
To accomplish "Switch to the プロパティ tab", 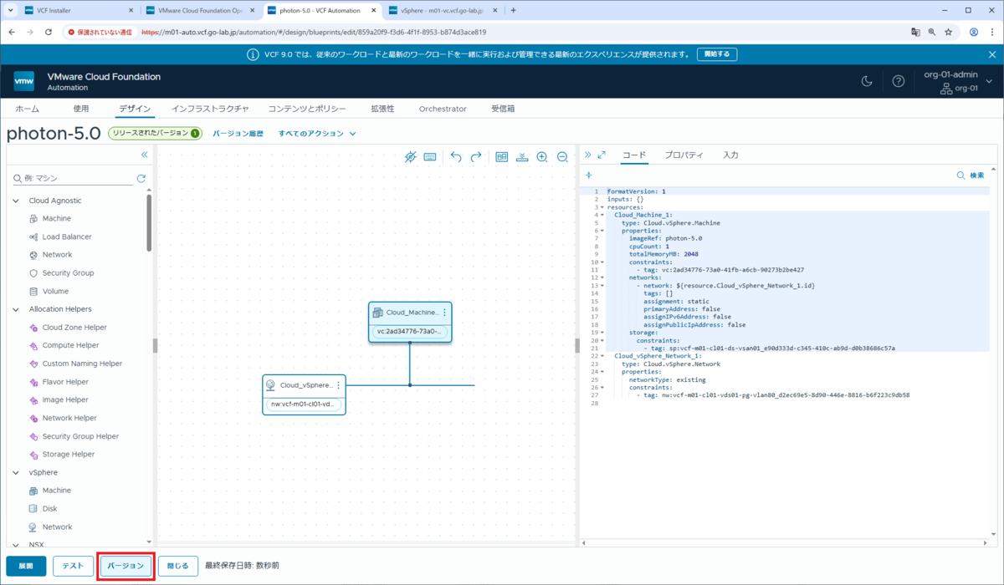I will tap(684, 155).
